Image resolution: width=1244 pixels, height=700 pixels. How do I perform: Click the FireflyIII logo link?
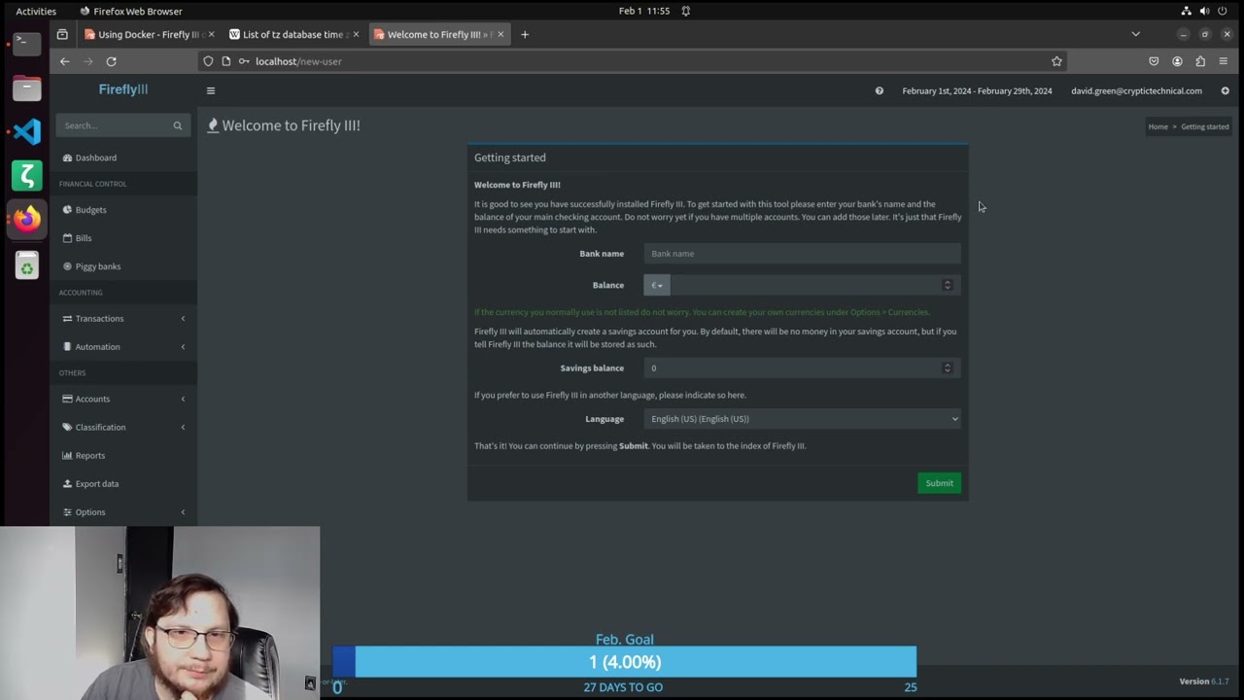pyautogui.click(x=123, y=89)
